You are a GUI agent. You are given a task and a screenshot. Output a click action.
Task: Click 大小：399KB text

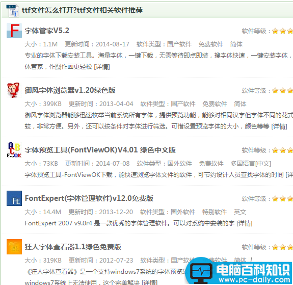click(x=43, y=104)
